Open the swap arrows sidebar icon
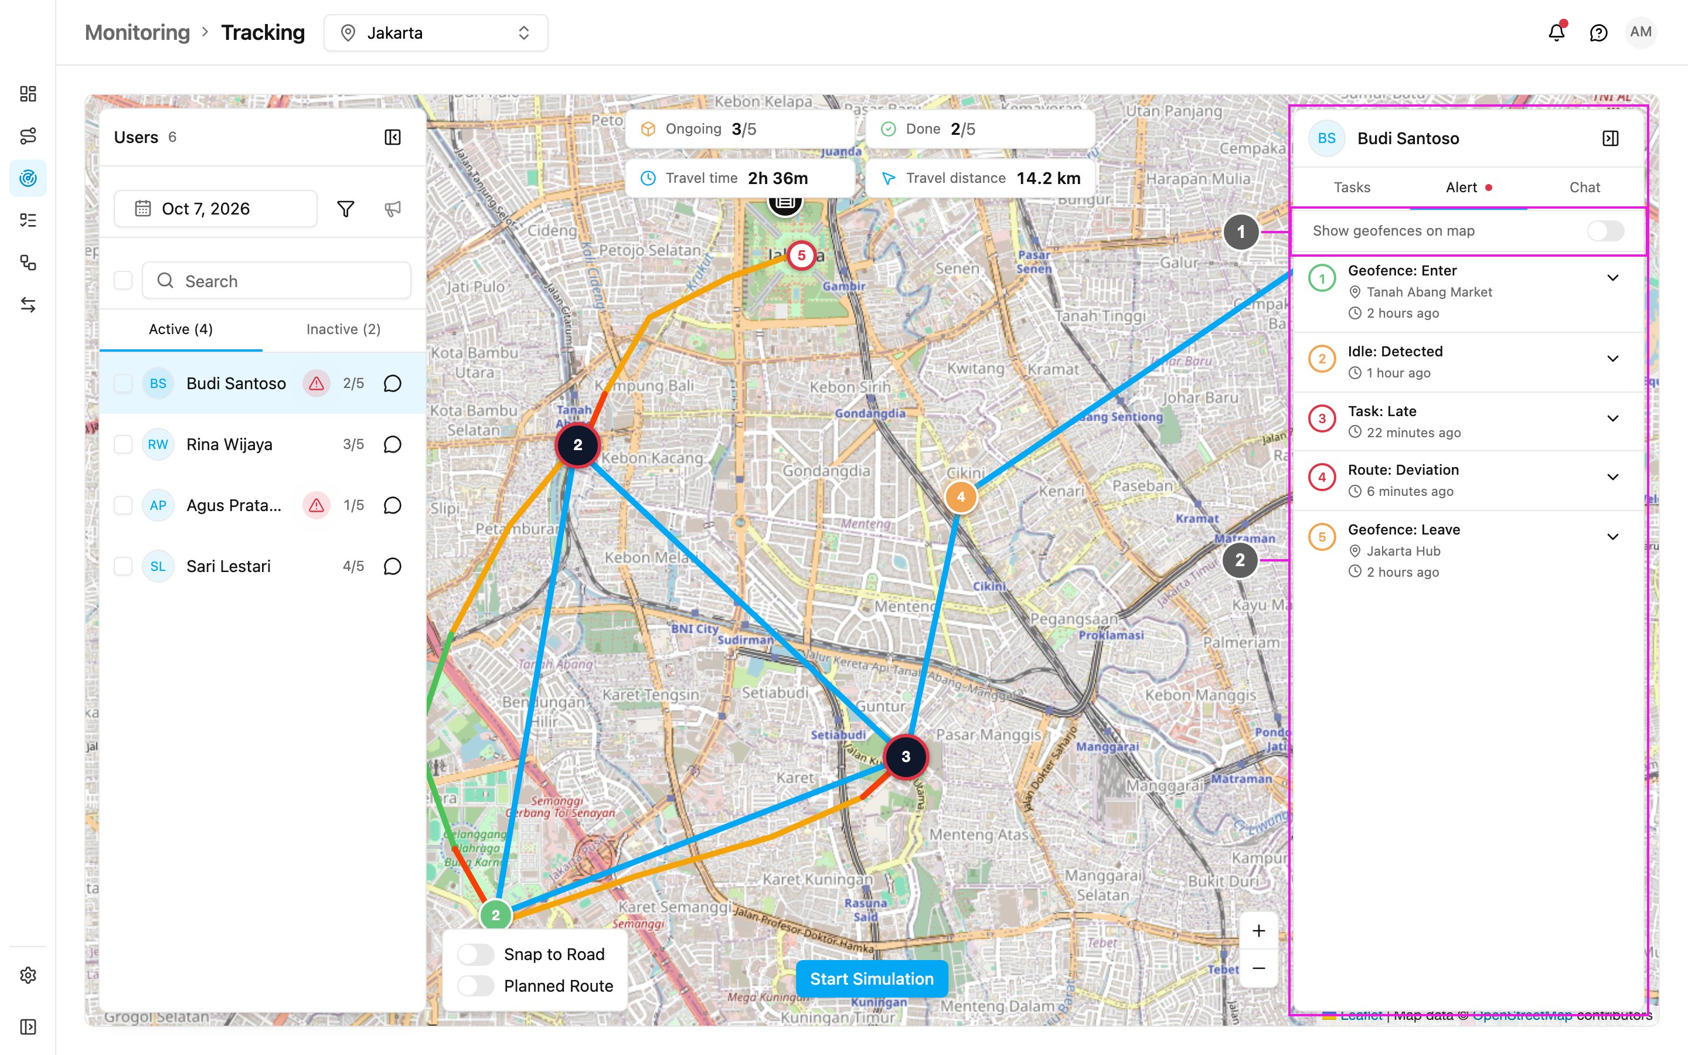Screen dimensions: 1688x1055 tap(28, 305)
